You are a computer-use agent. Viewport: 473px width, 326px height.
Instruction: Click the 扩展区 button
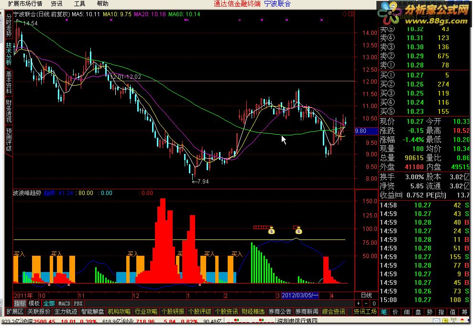coord(15,312)
